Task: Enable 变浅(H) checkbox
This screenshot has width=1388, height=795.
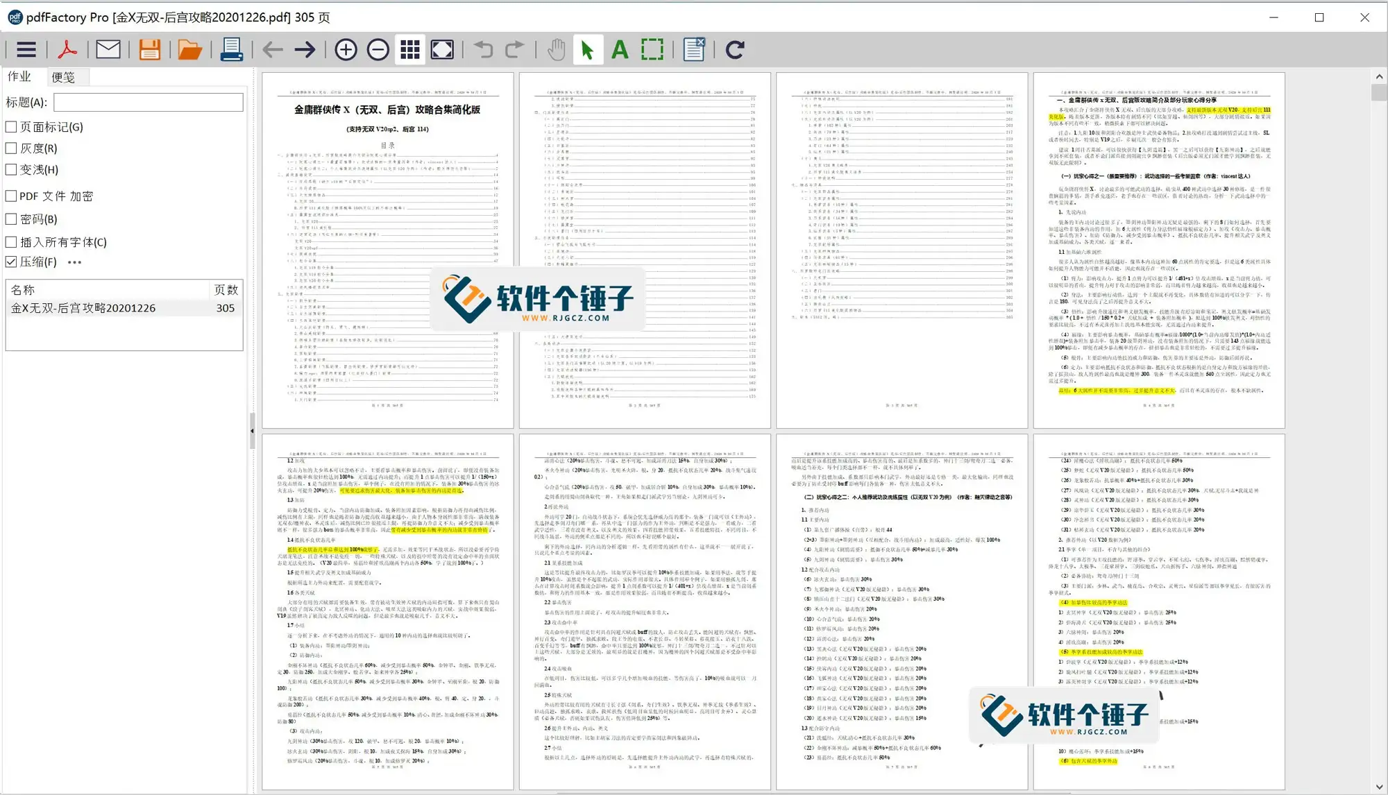Action: click(x=11, y=169)
